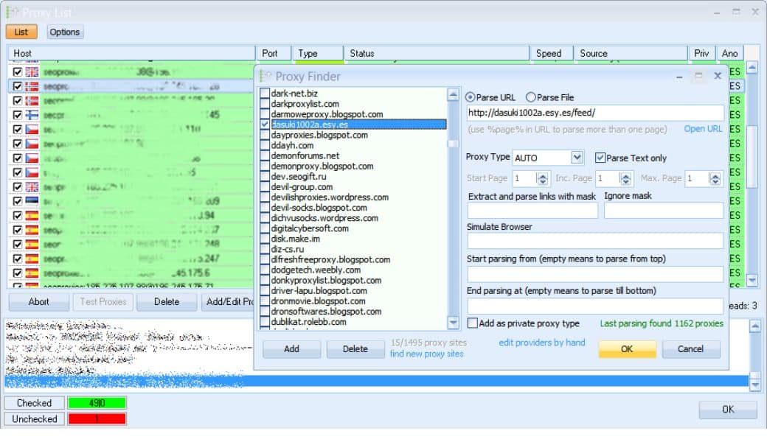This screenshot has width=767, height=442.
Task: Select demonforums.net in the provider list
Action: click(305, 155)
